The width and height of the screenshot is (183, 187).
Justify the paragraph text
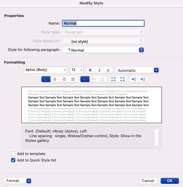click(x=73, y=79)
